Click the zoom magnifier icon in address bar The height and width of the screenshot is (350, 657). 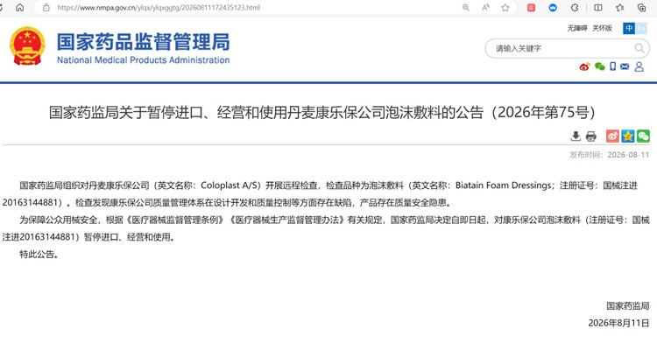pos(465,8)
